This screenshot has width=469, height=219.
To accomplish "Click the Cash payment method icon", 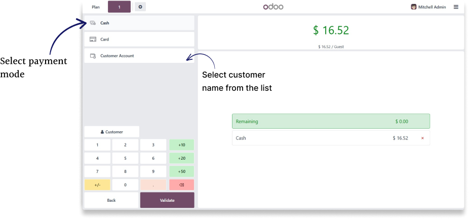I will click(x=93, y=23).
